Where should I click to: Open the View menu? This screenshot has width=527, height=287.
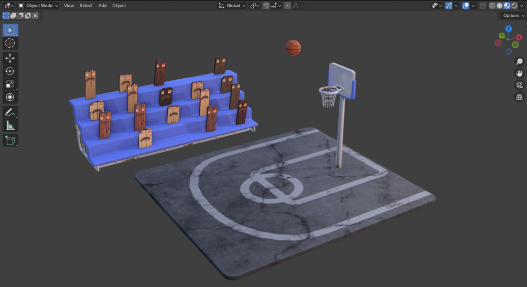pyautogui.click(x=69, y=5)
